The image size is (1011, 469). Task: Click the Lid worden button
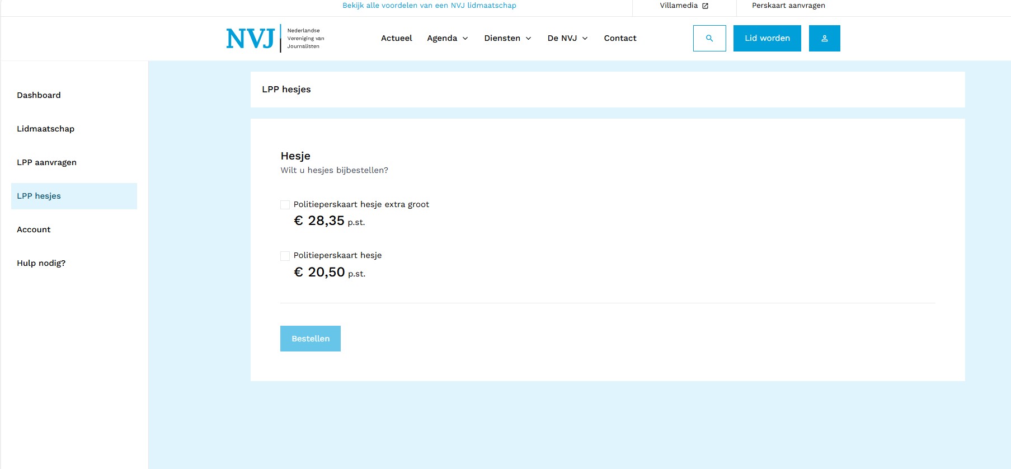pos(767,38)
